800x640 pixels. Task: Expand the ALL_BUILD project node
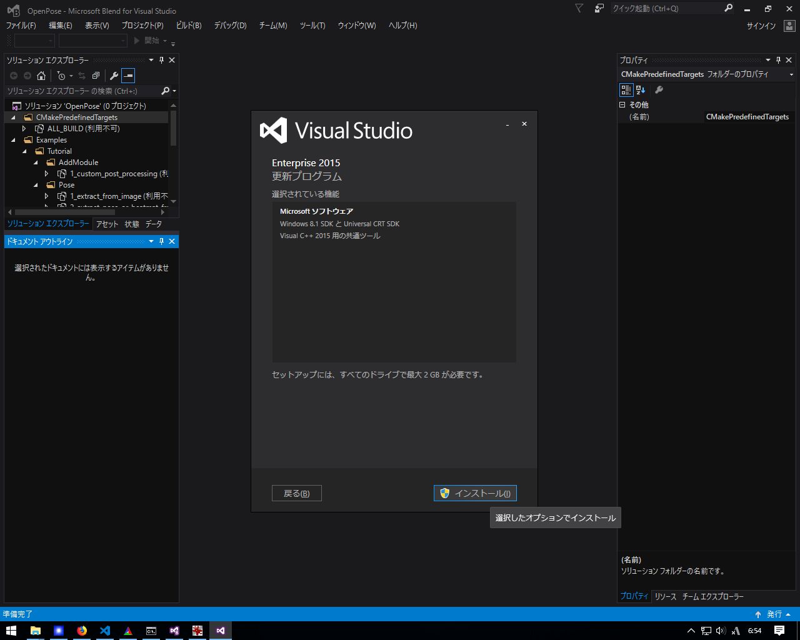(x=24, y=129)
